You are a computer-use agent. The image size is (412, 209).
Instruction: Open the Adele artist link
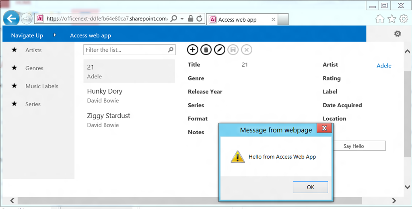pyautogui.click(x=384, y=66)
